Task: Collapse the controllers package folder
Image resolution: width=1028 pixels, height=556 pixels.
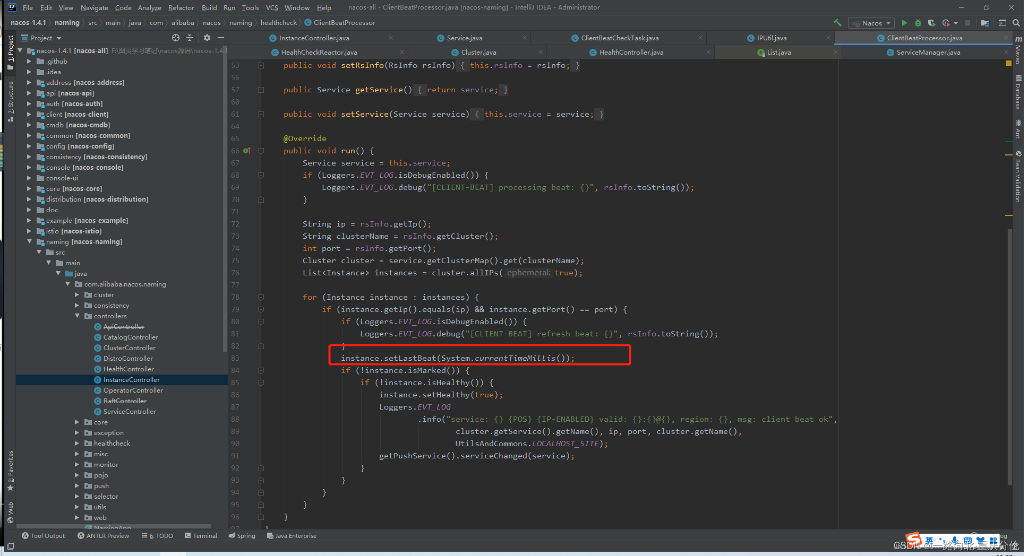Action: tap(77, 316)
